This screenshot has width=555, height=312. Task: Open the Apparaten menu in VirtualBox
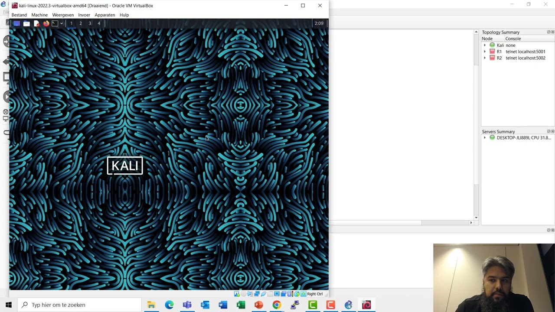point(105,15)
